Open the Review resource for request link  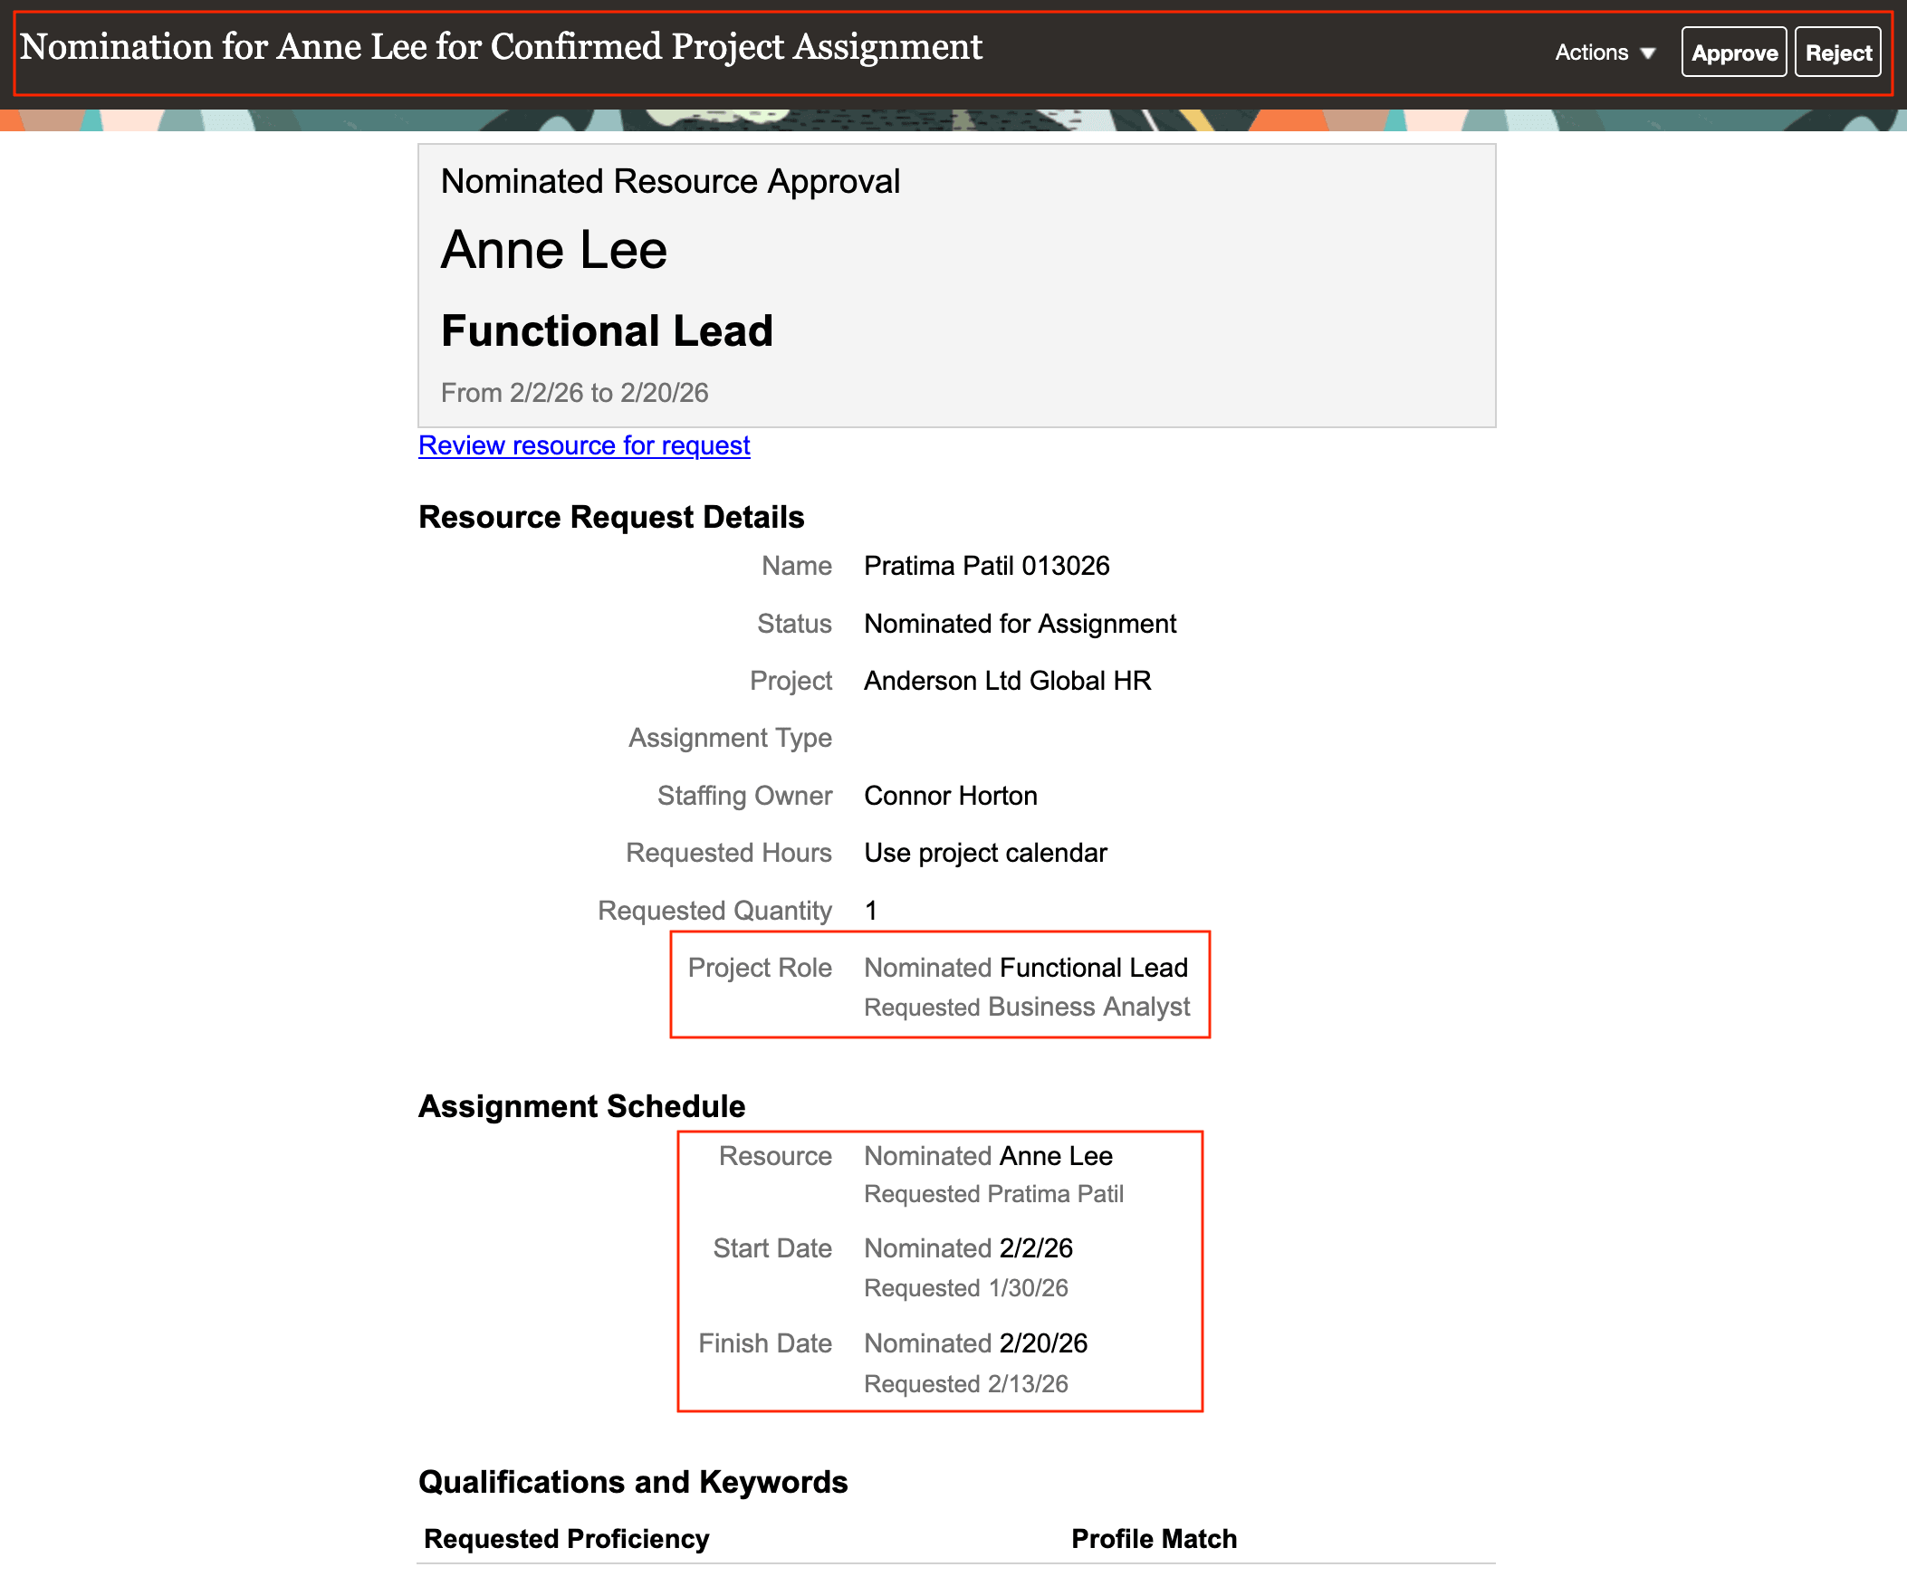pos(584,444)
